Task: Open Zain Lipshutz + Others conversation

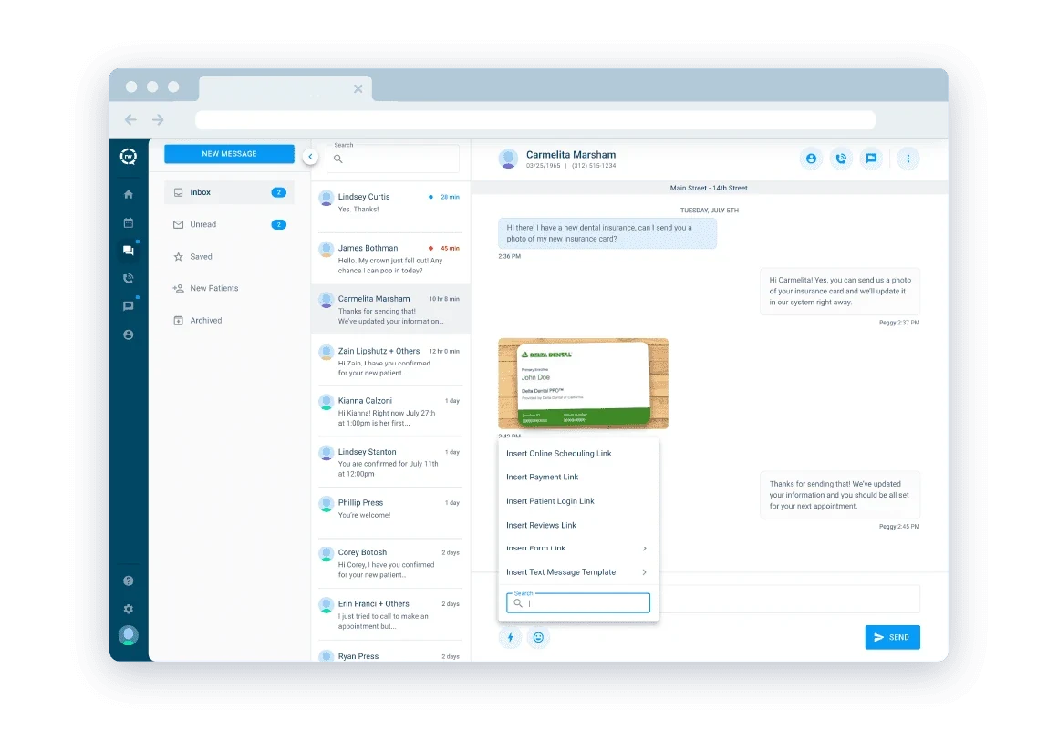Action: point(390,361)
